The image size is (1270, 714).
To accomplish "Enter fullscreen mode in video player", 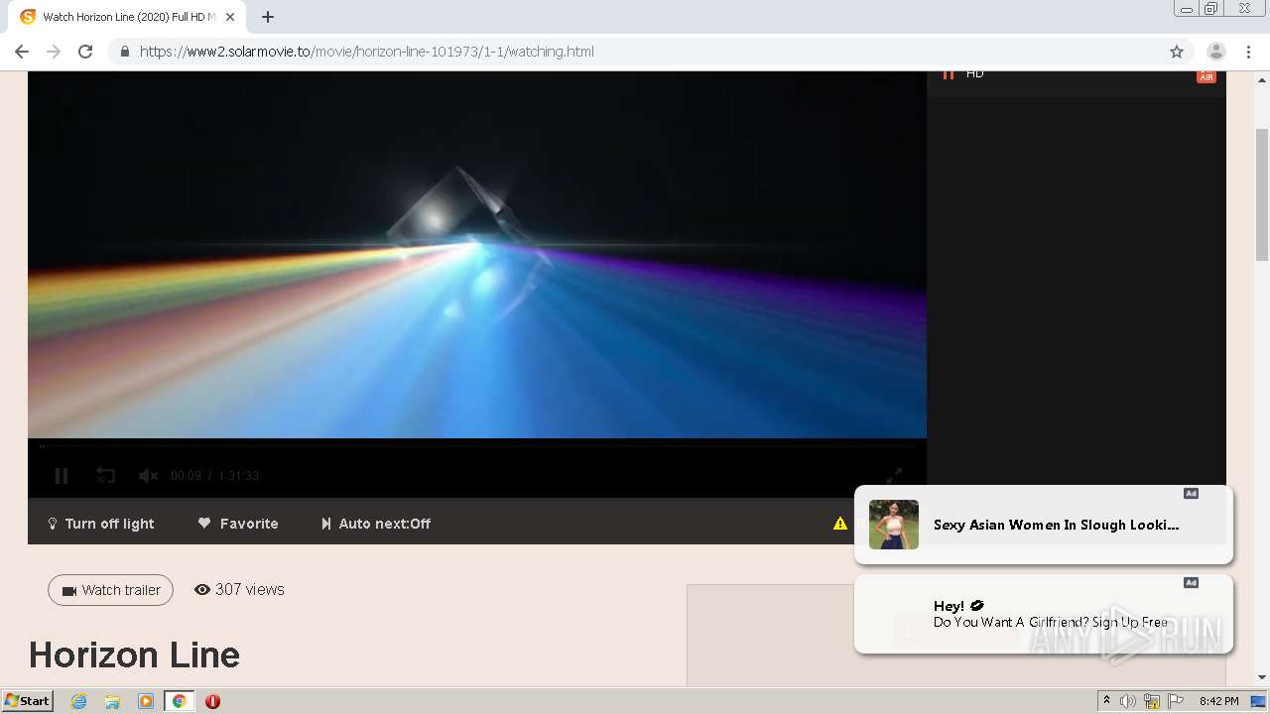I will [894, 476].
